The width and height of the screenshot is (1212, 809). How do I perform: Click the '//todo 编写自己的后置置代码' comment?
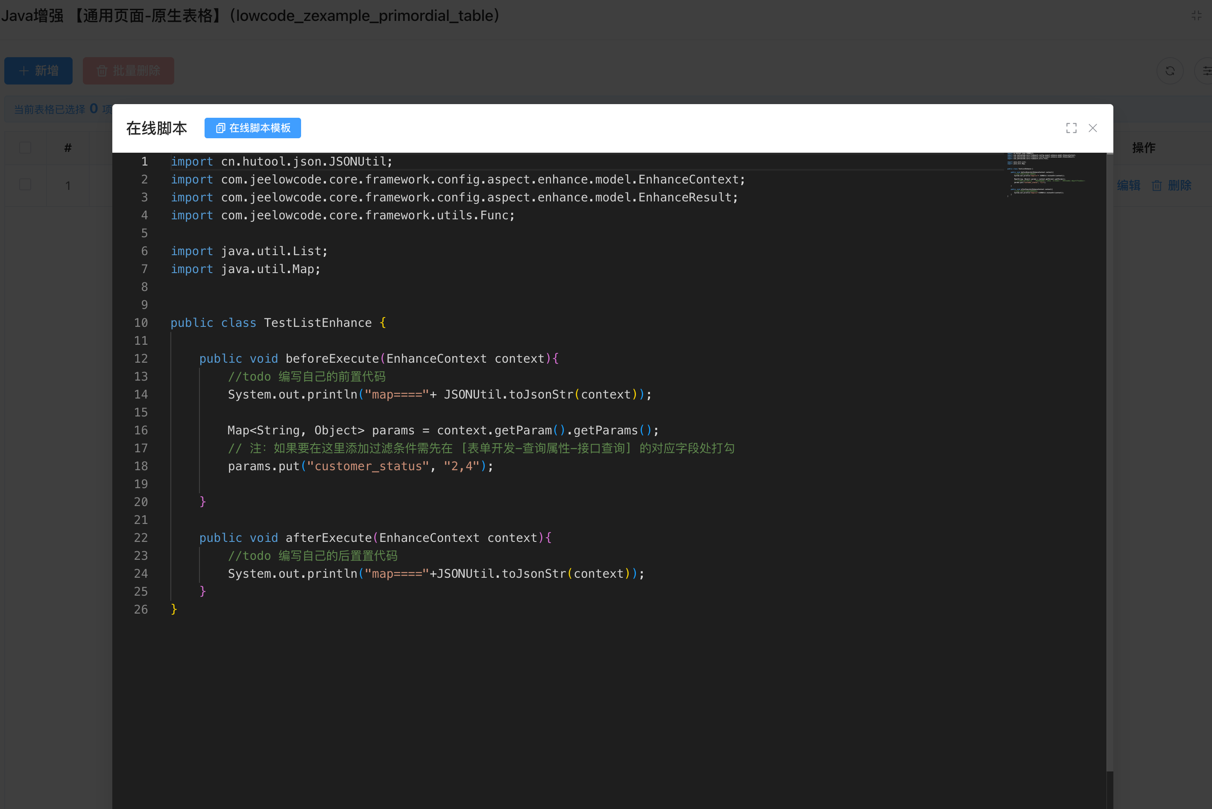tap(313, 556)
